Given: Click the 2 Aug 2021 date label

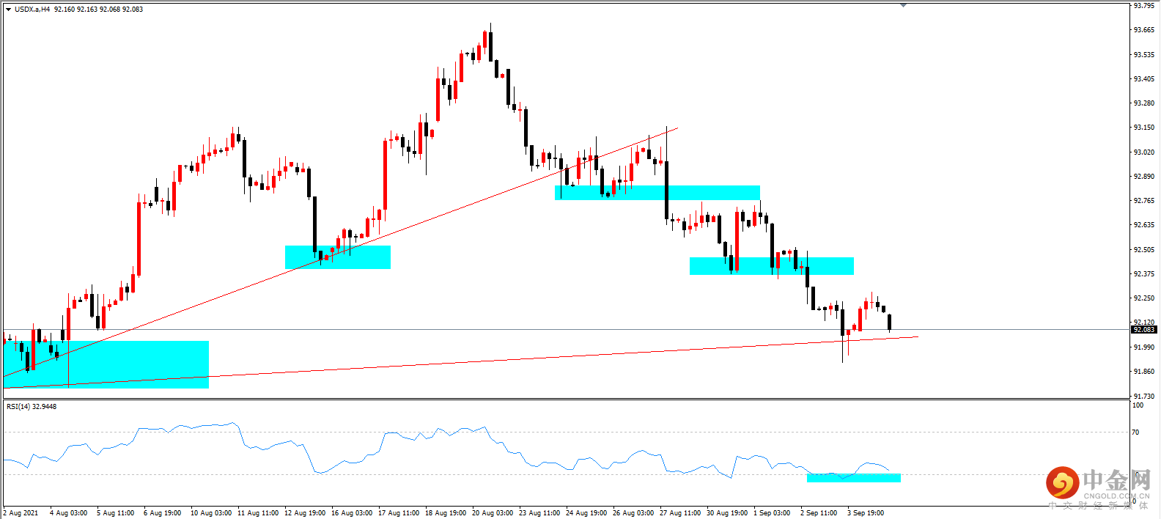Looking at the screenshot, I should tap(21, 512).
